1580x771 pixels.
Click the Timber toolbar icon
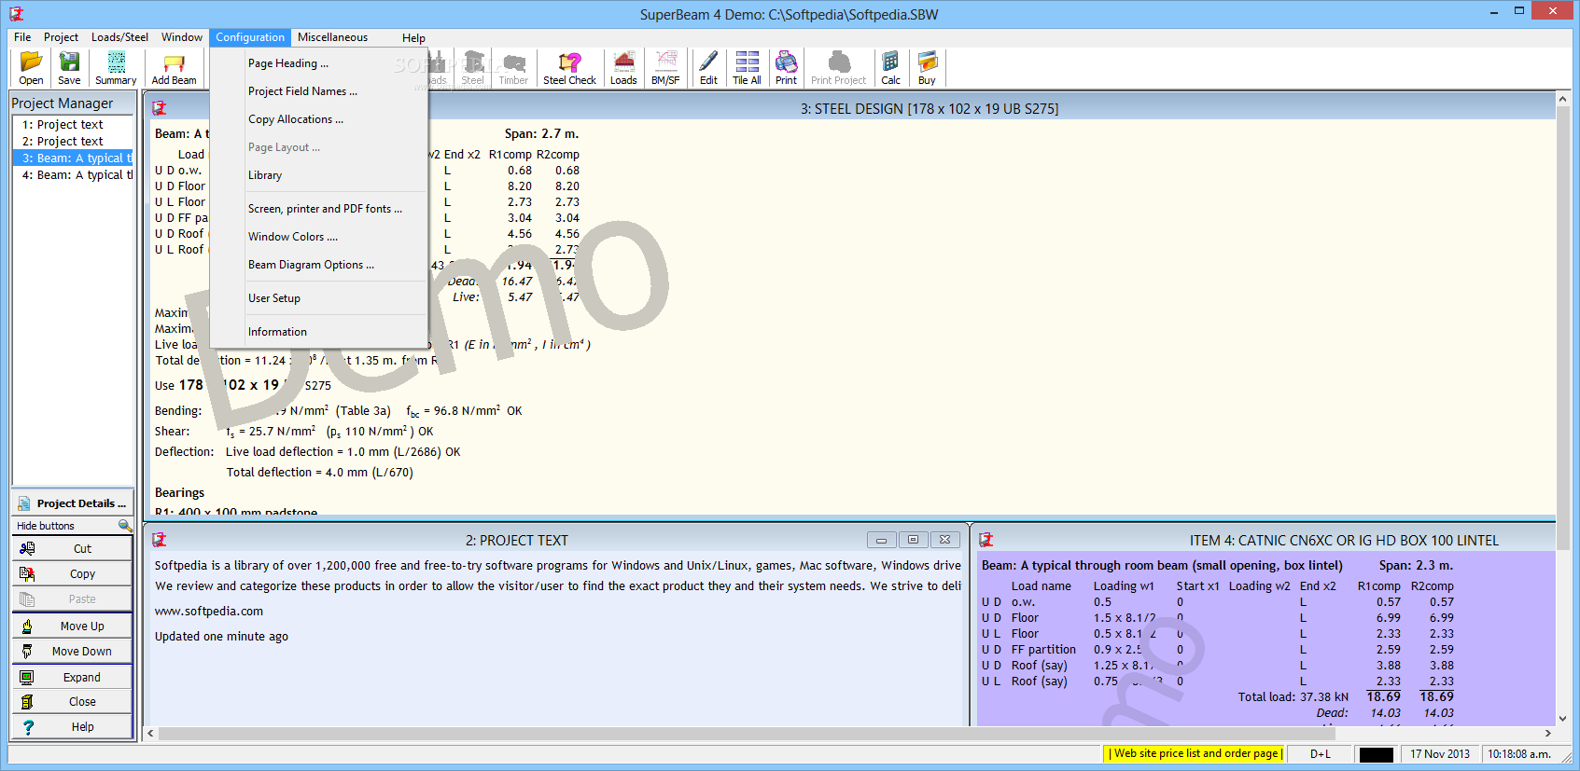(513, 68)
